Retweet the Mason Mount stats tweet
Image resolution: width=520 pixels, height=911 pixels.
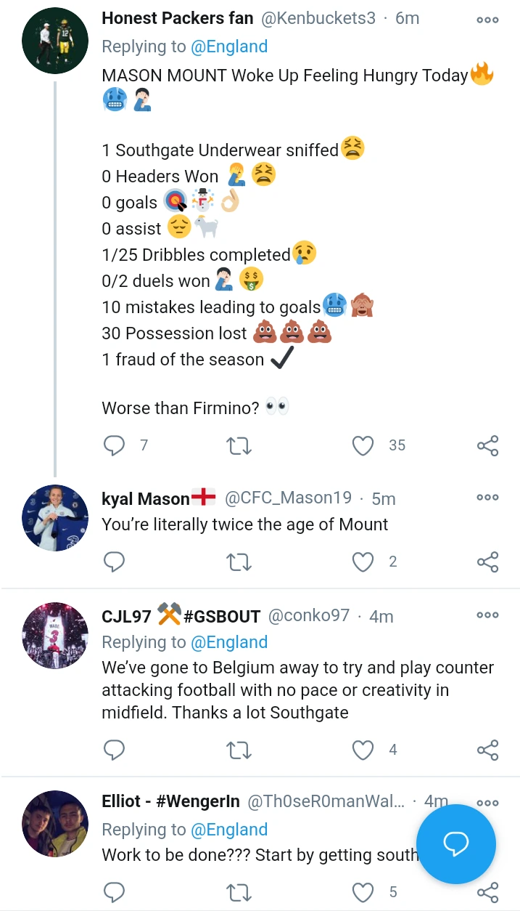pyautogui.click(x=239, y=445)
